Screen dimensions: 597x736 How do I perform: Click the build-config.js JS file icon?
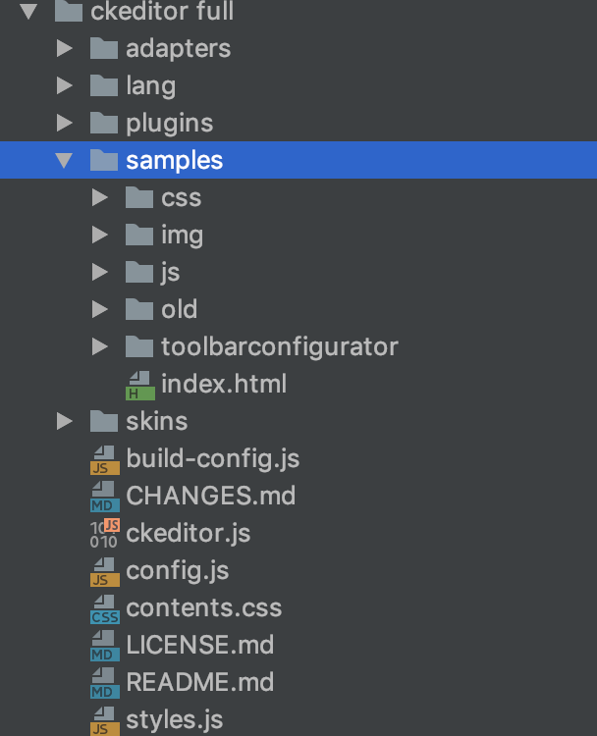pos(104,458)
